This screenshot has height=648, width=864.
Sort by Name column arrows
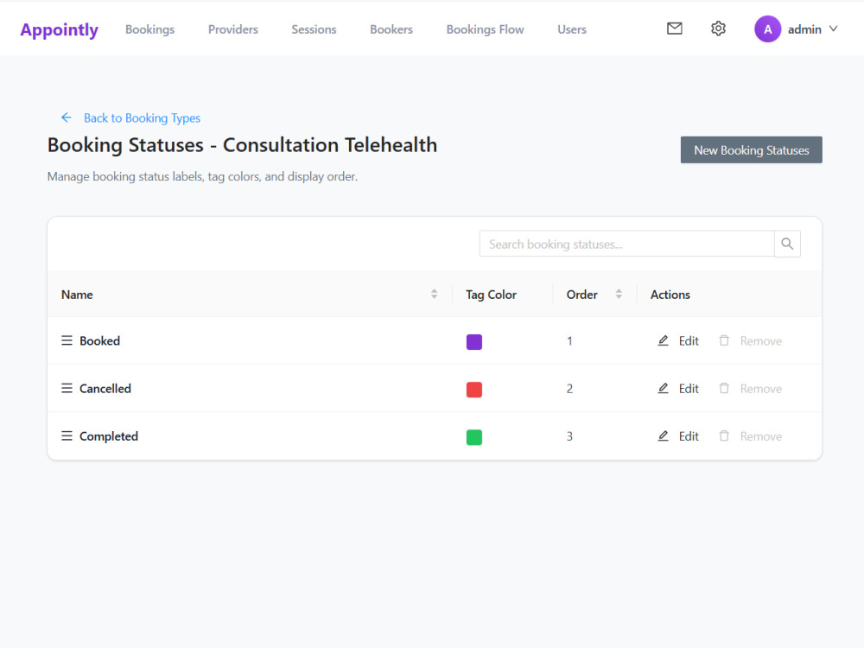pyautogui.click(x=435, y=295)
